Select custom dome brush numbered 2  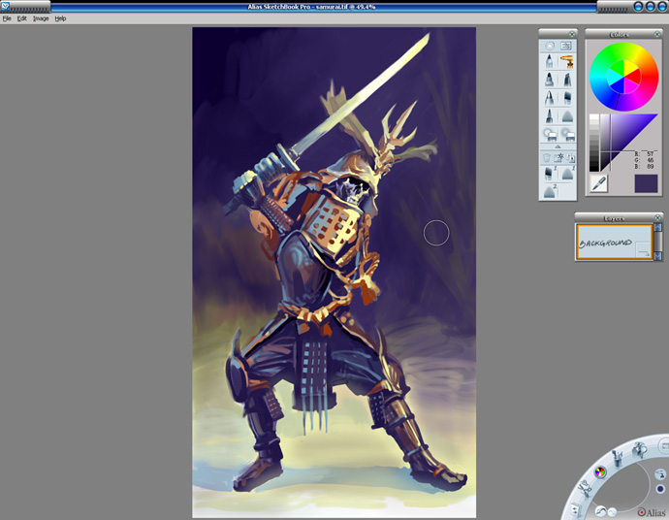[x=550, y=191]
